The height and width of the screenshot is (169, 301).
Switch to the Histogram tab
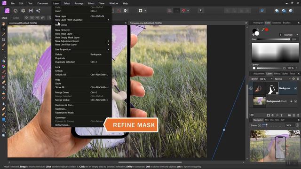(258, 23)
